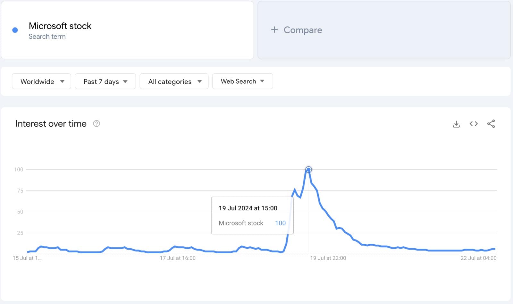Click the embed code icon

point(474,124)
